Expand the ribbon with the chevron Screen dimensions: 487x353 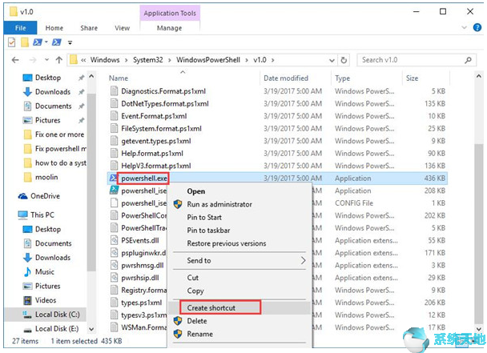[464, 28]
